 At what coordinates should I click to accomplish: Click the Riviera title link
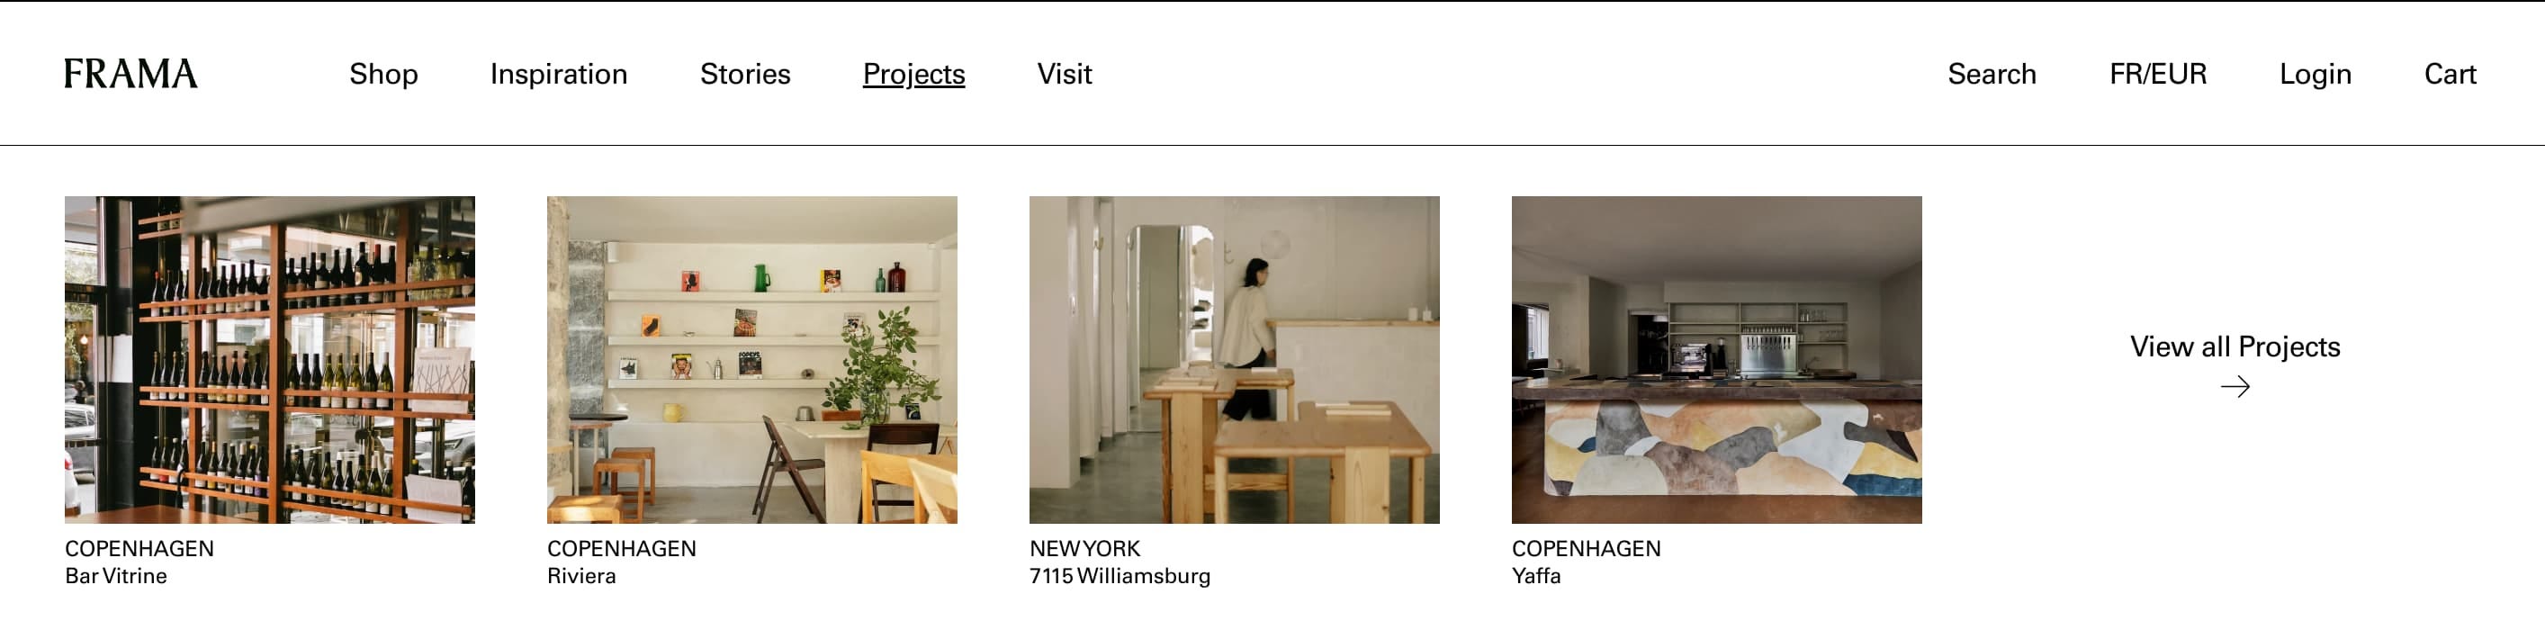tap(581, 576)
